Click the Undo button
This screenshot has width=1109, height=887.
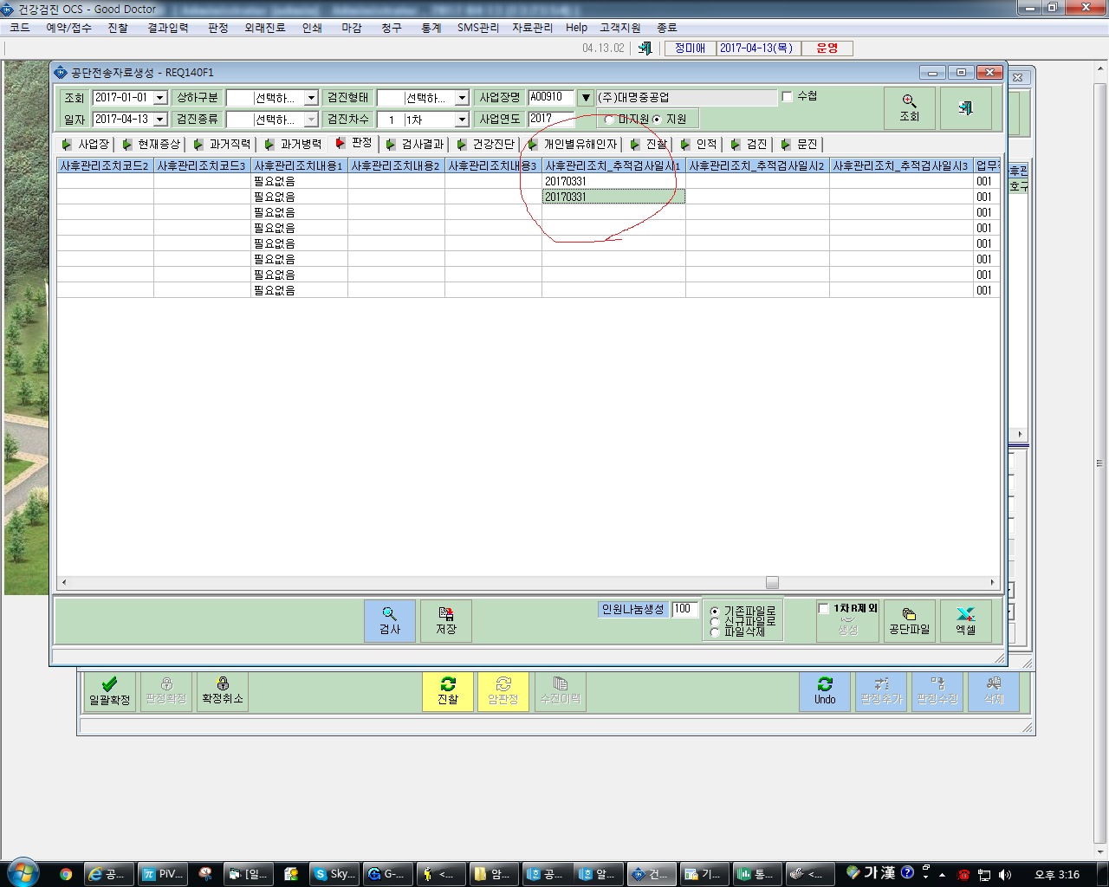(x=825, y=691)
